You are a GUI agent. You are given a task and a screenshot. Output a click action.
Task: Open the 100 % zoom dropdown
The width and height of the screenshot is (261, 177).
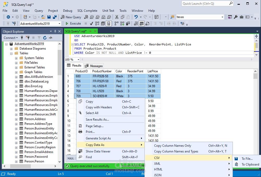(78, 60)
